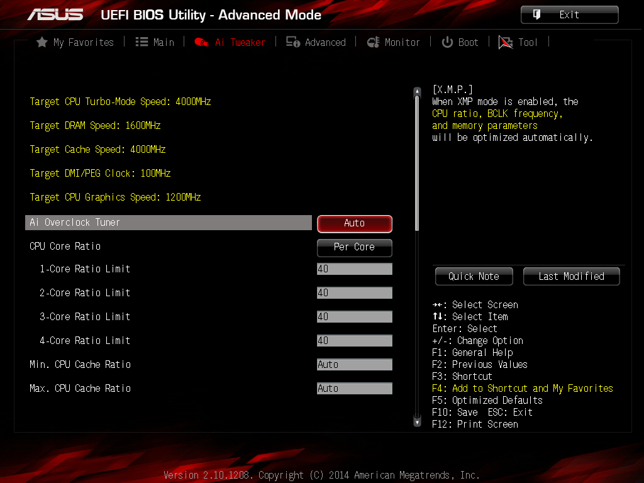
Task: Click the Monitor gauge icon
Action: tap(374, 42)
